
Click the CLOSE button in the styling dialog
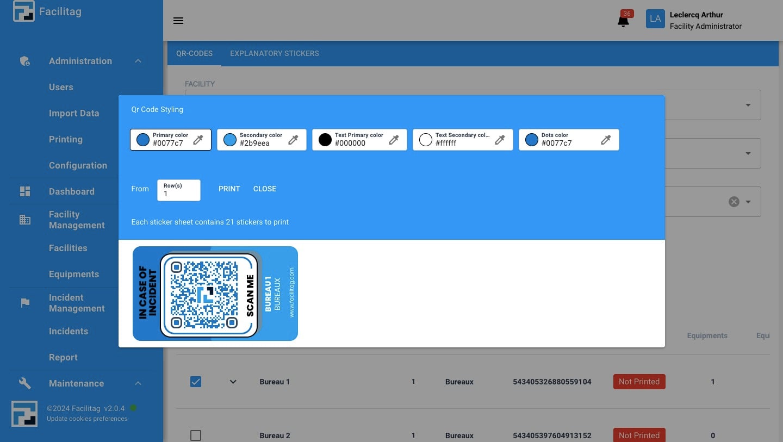tap(265, 189)
